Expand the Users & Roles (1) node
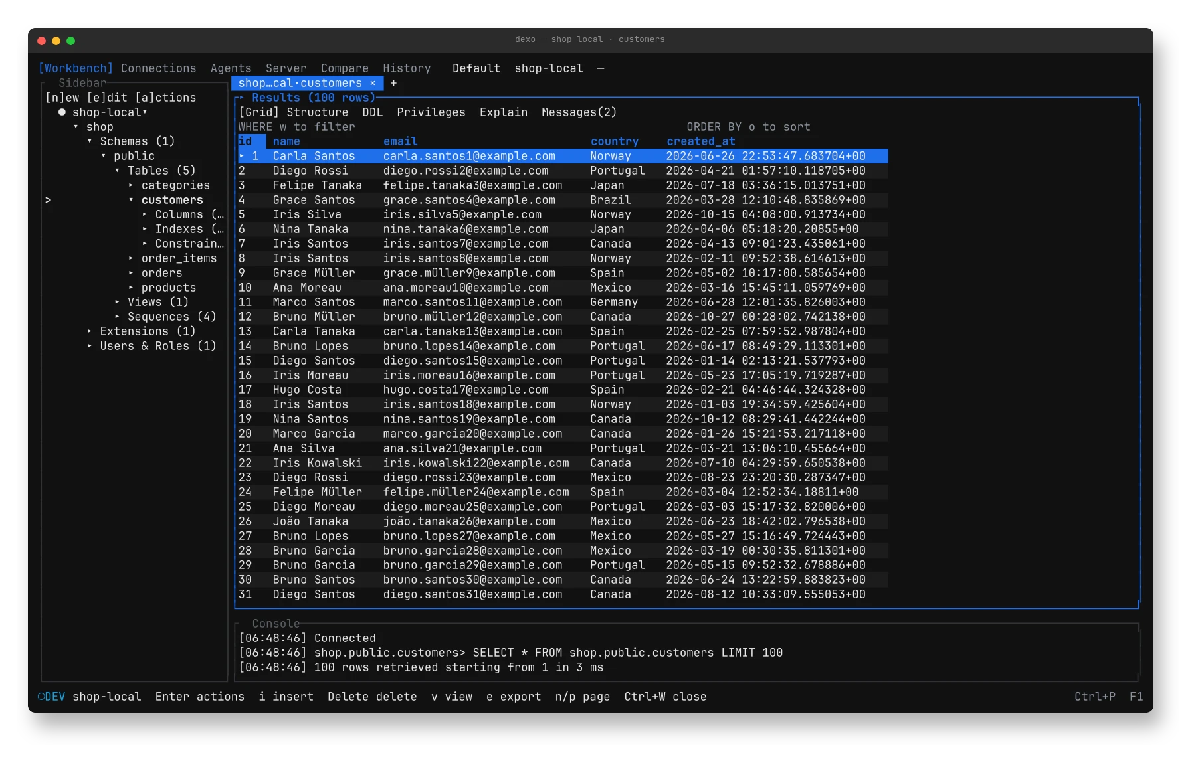The width and height of the screenshot is (1196, 769). pos(90,346)
